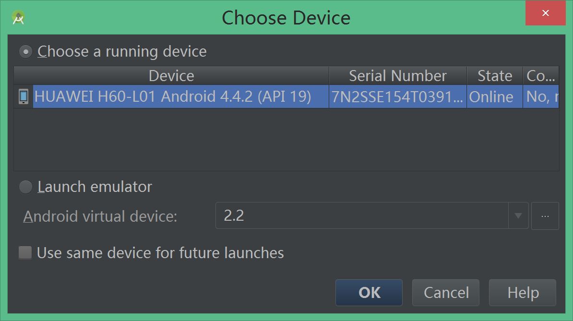573x321 pixels.
Task: Select the HUAWEI H60-L01 device row
Action: tap(173, 96)
